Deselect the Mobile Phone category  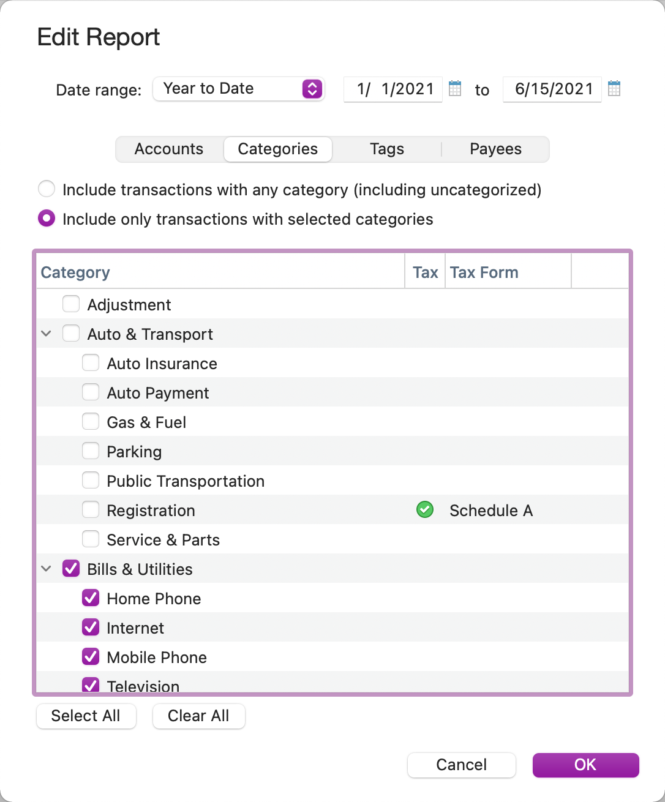pos(91,657)
